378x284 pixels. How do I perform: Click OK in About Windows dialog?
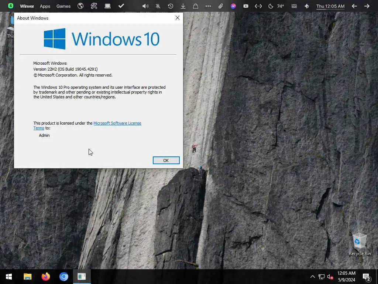pyautogui.click(x=166, y=160)
